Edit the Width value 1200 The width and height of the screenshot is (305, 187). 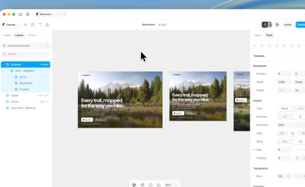[284, 82]
